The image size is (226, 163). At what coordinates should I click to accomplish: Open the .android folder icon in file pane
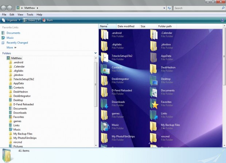[105, 35]
